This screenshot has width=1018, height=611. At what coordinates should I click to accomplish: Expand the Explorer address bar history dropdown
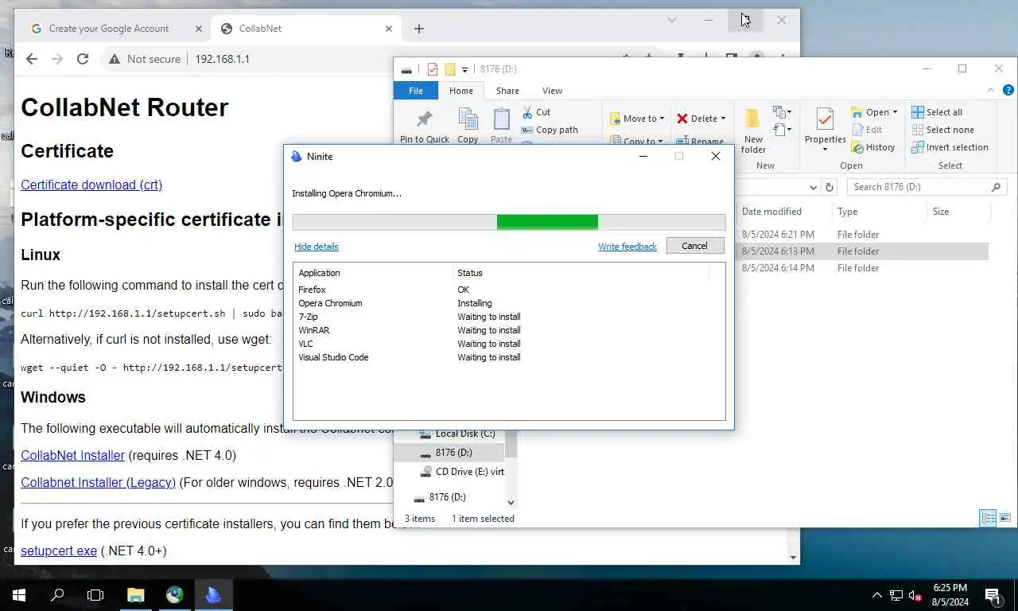point(813,187)
